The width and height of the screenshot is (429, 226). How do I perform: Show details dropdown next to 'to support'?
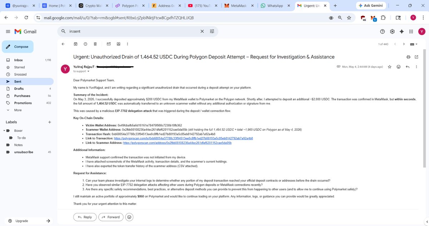click(x=88, y=71)
